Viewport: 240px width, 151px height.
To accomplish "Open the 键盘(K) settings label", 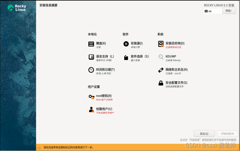I will 101,43.
